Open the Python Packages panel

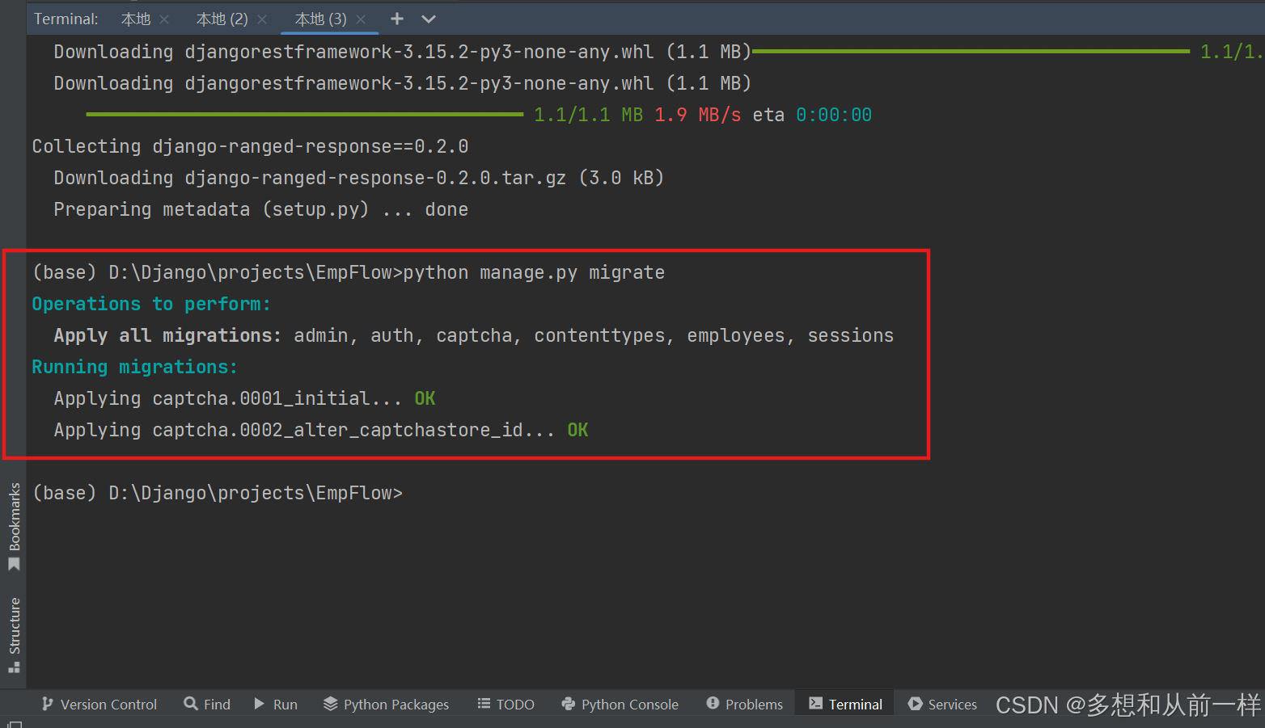(386, 704)
